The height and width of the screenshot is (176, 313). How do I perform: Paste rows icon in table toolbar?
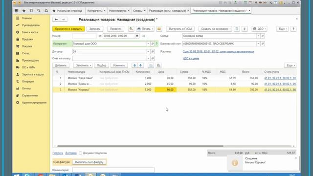[x=158, y=66]
